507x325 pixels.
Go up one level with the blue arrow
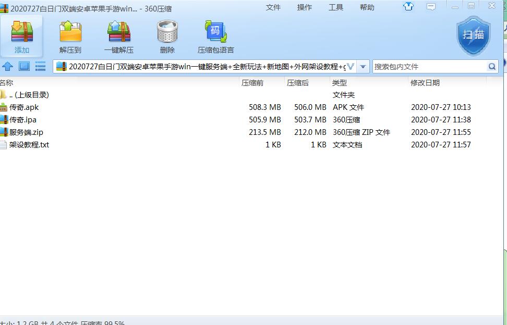pos(8,66)
